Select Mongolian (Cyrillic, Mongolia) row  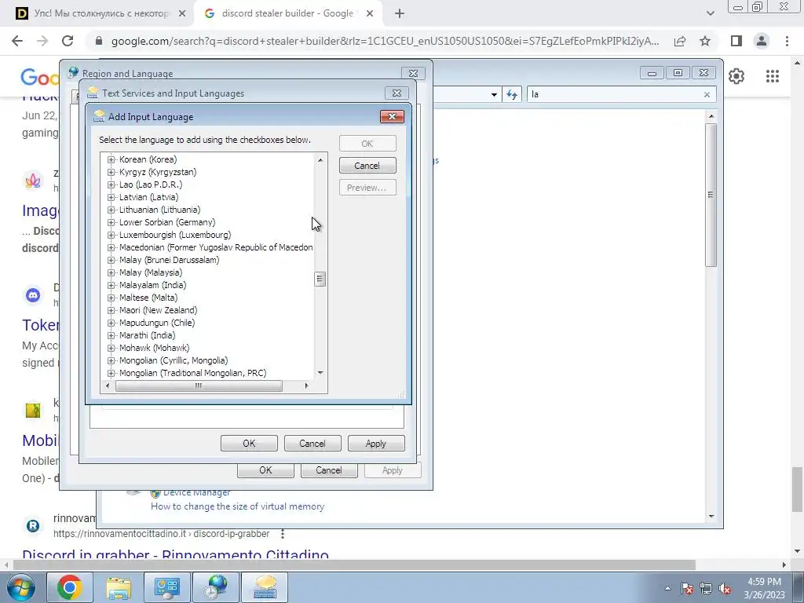[x=174, y=360]
